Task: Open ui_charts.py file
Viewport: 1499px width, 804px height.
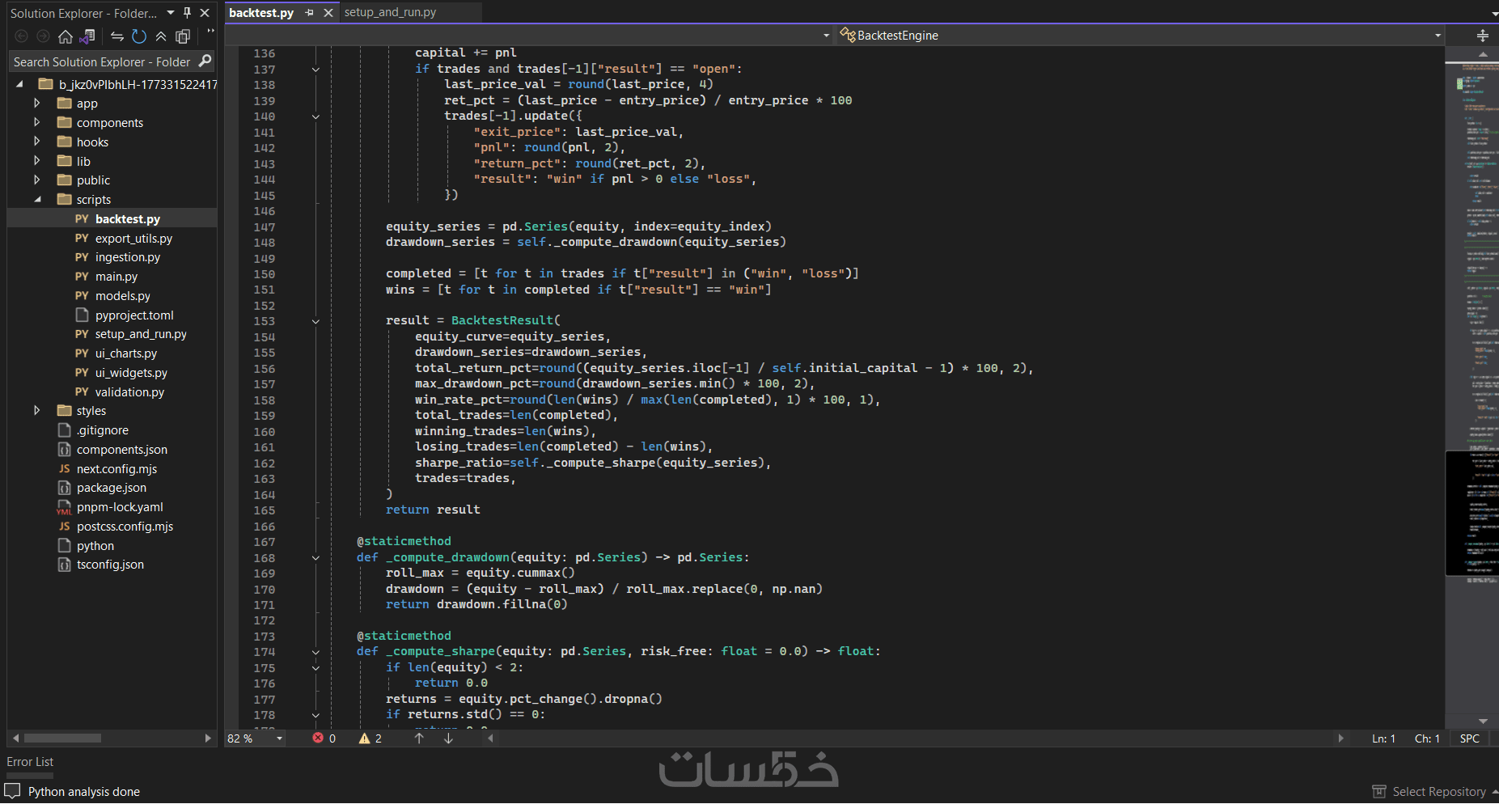Action: pos(126,353)
